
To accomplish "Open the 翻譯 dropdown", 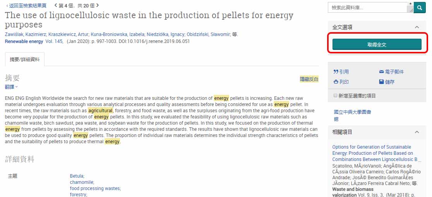I will pos(11,87).
